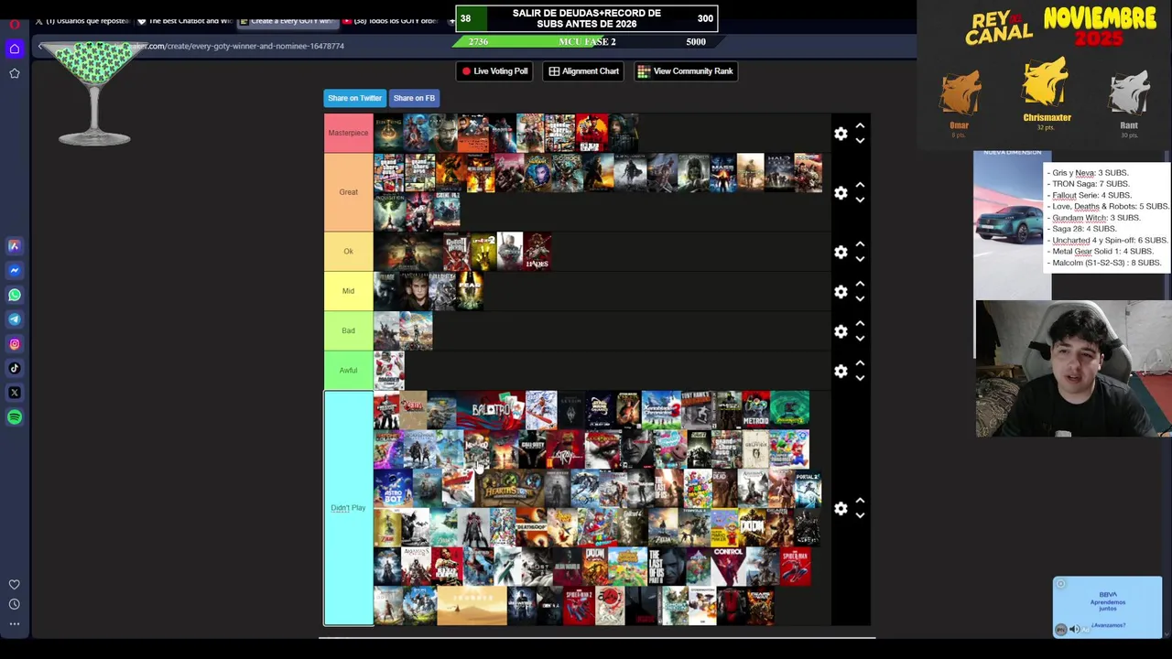Move Masterpiece tier row down
Screen dimensions: 1172x659
tap(860, 141)
